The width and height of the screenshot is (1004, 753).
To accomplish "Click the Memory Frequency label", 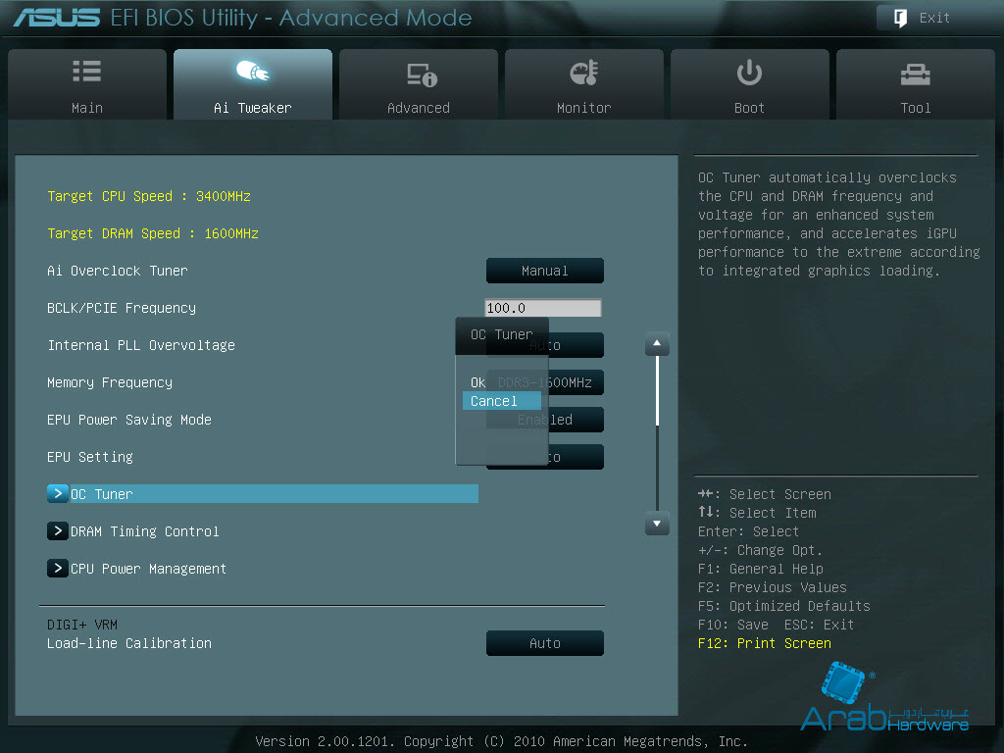I will point(110,382).
